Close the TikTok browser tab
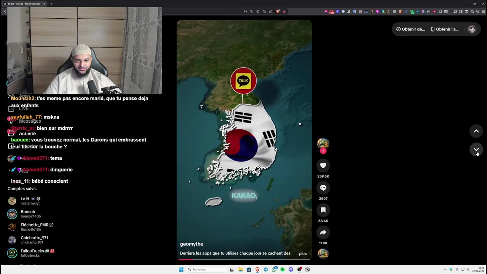Image resolution: width=487 pixels, height=274 pixels. pyautogui.click(x=44, y=4)
